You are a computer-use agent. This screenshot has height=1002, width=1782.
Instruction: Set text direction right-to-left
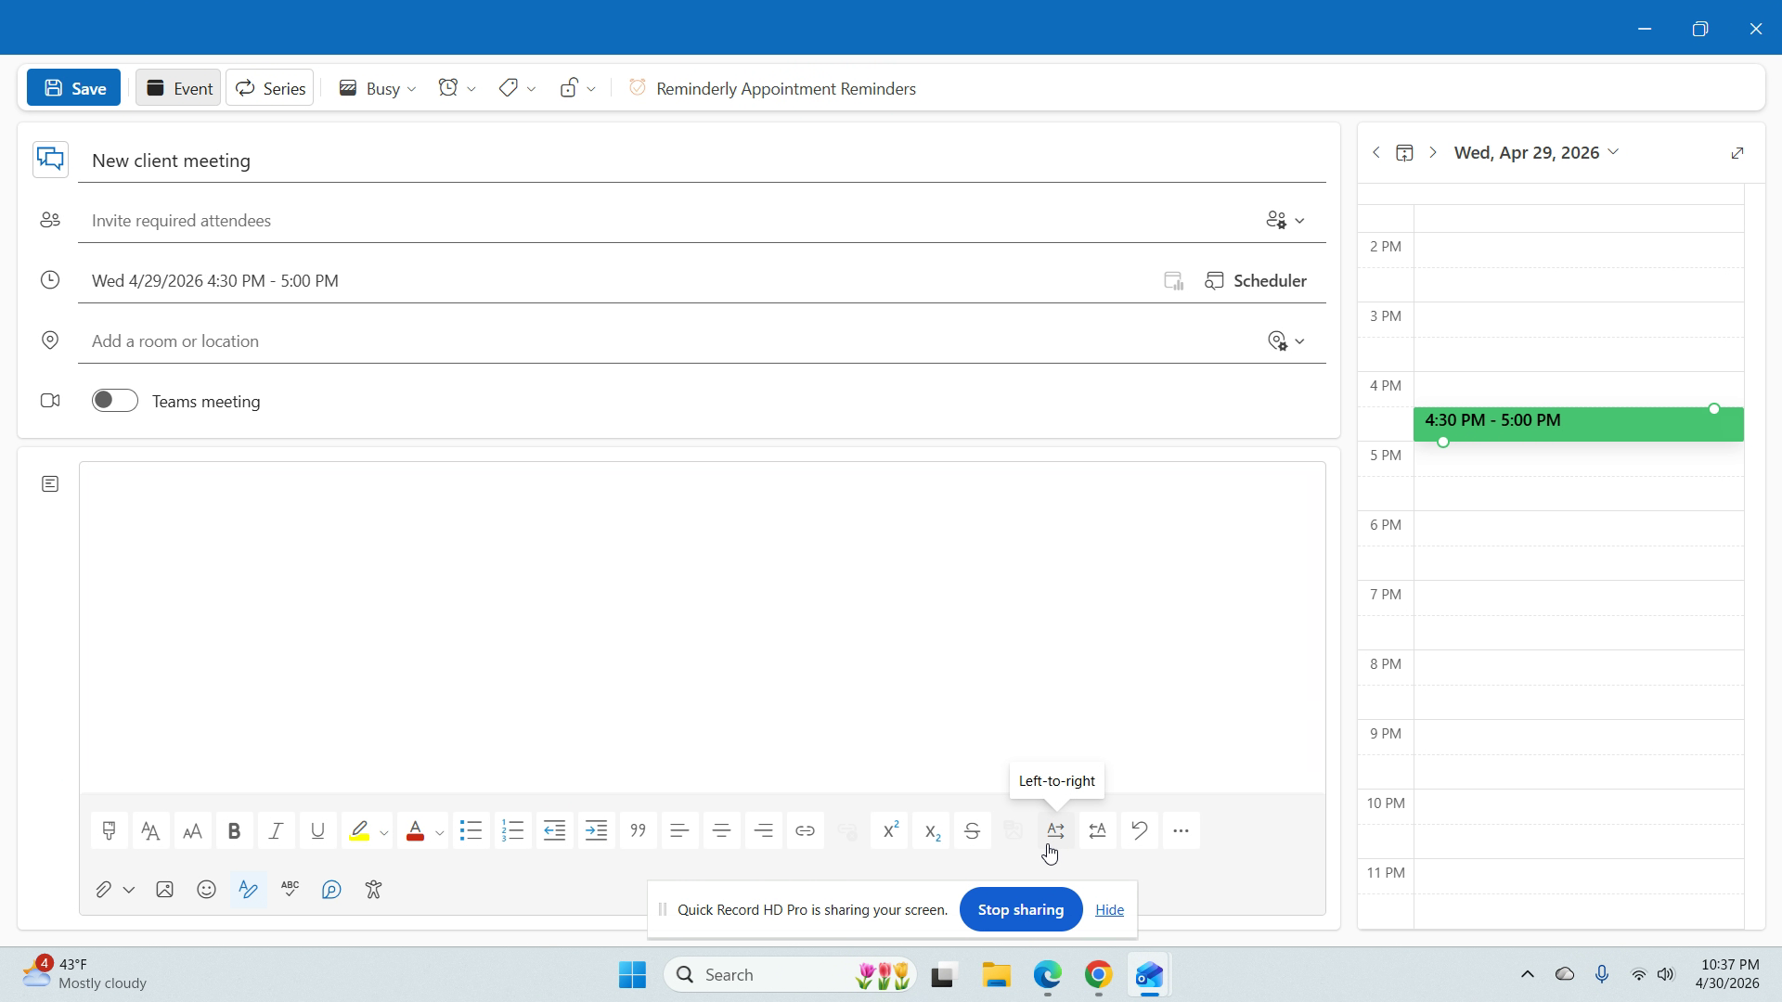coord(1098,831)
